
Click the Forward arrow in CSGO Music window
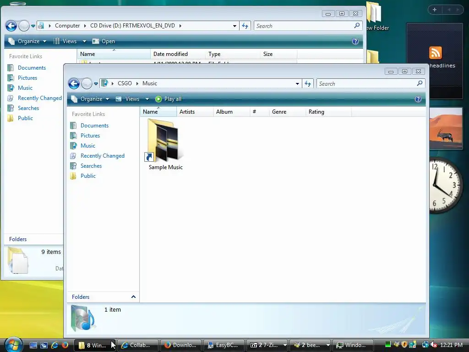87,83
